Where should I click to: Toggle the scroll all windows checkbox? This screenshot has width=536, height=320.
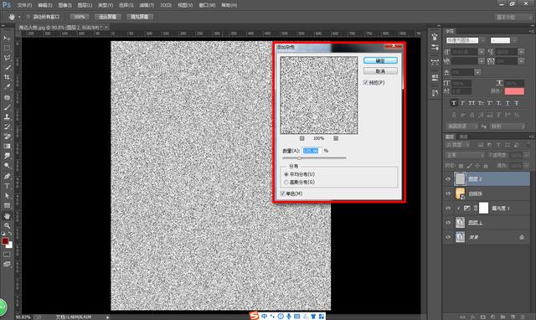(28, 17)
